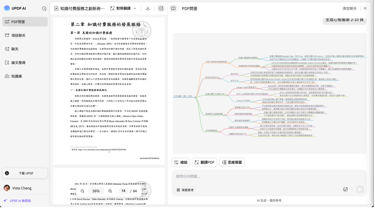
Task: Click the AI 生成，僅供參考 disclaimer text
Action: pyautogui.click(x=269, y=200)
